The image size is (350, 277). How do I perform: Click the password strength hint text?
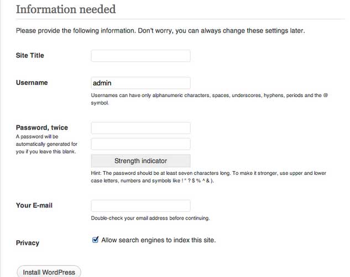click(x=208, y=177)
